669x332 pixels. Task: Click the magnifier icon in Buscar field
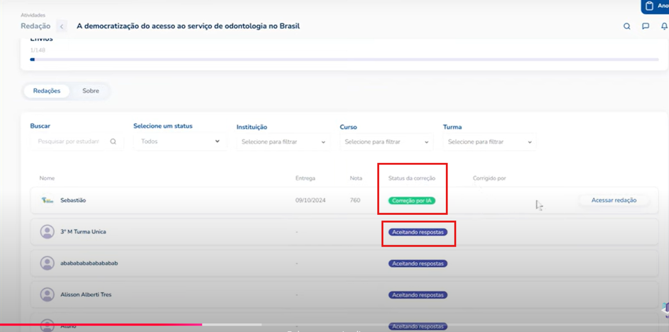[x=113, y=141]
